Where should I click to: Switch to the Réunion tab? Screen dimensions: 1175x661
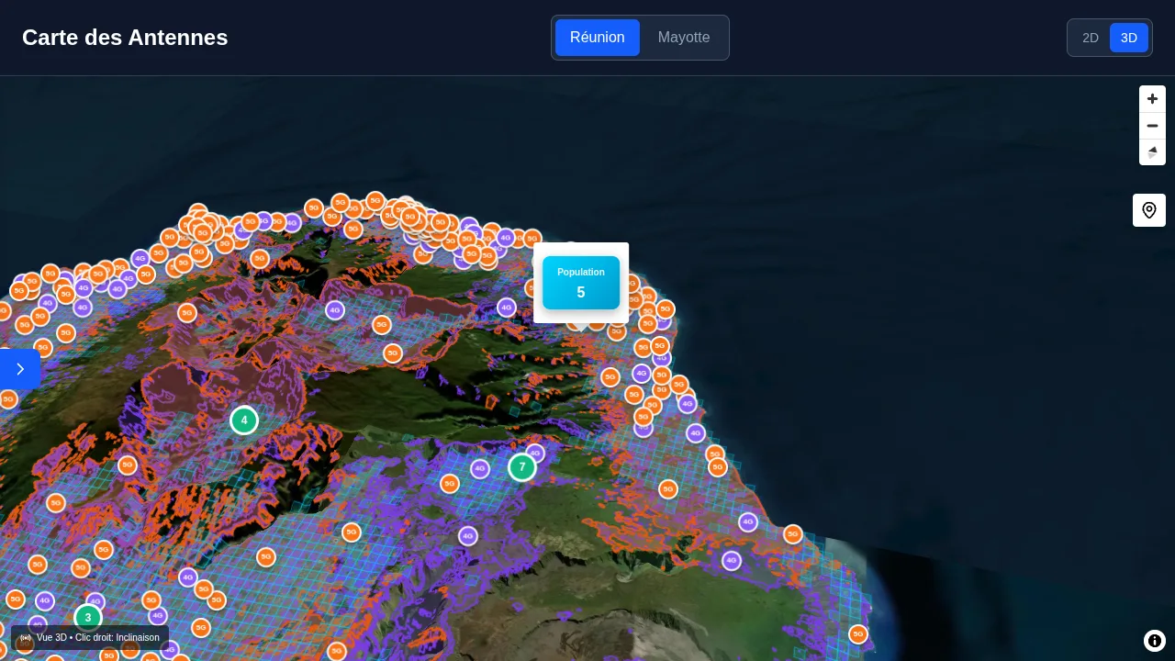click(598, 38)
